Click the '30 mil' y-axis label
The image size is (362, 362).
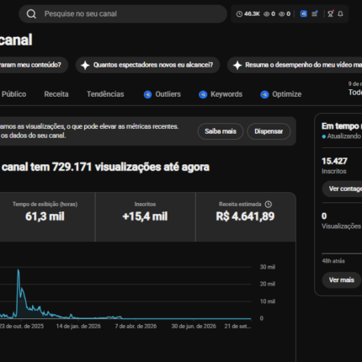[x=267, y=267]
